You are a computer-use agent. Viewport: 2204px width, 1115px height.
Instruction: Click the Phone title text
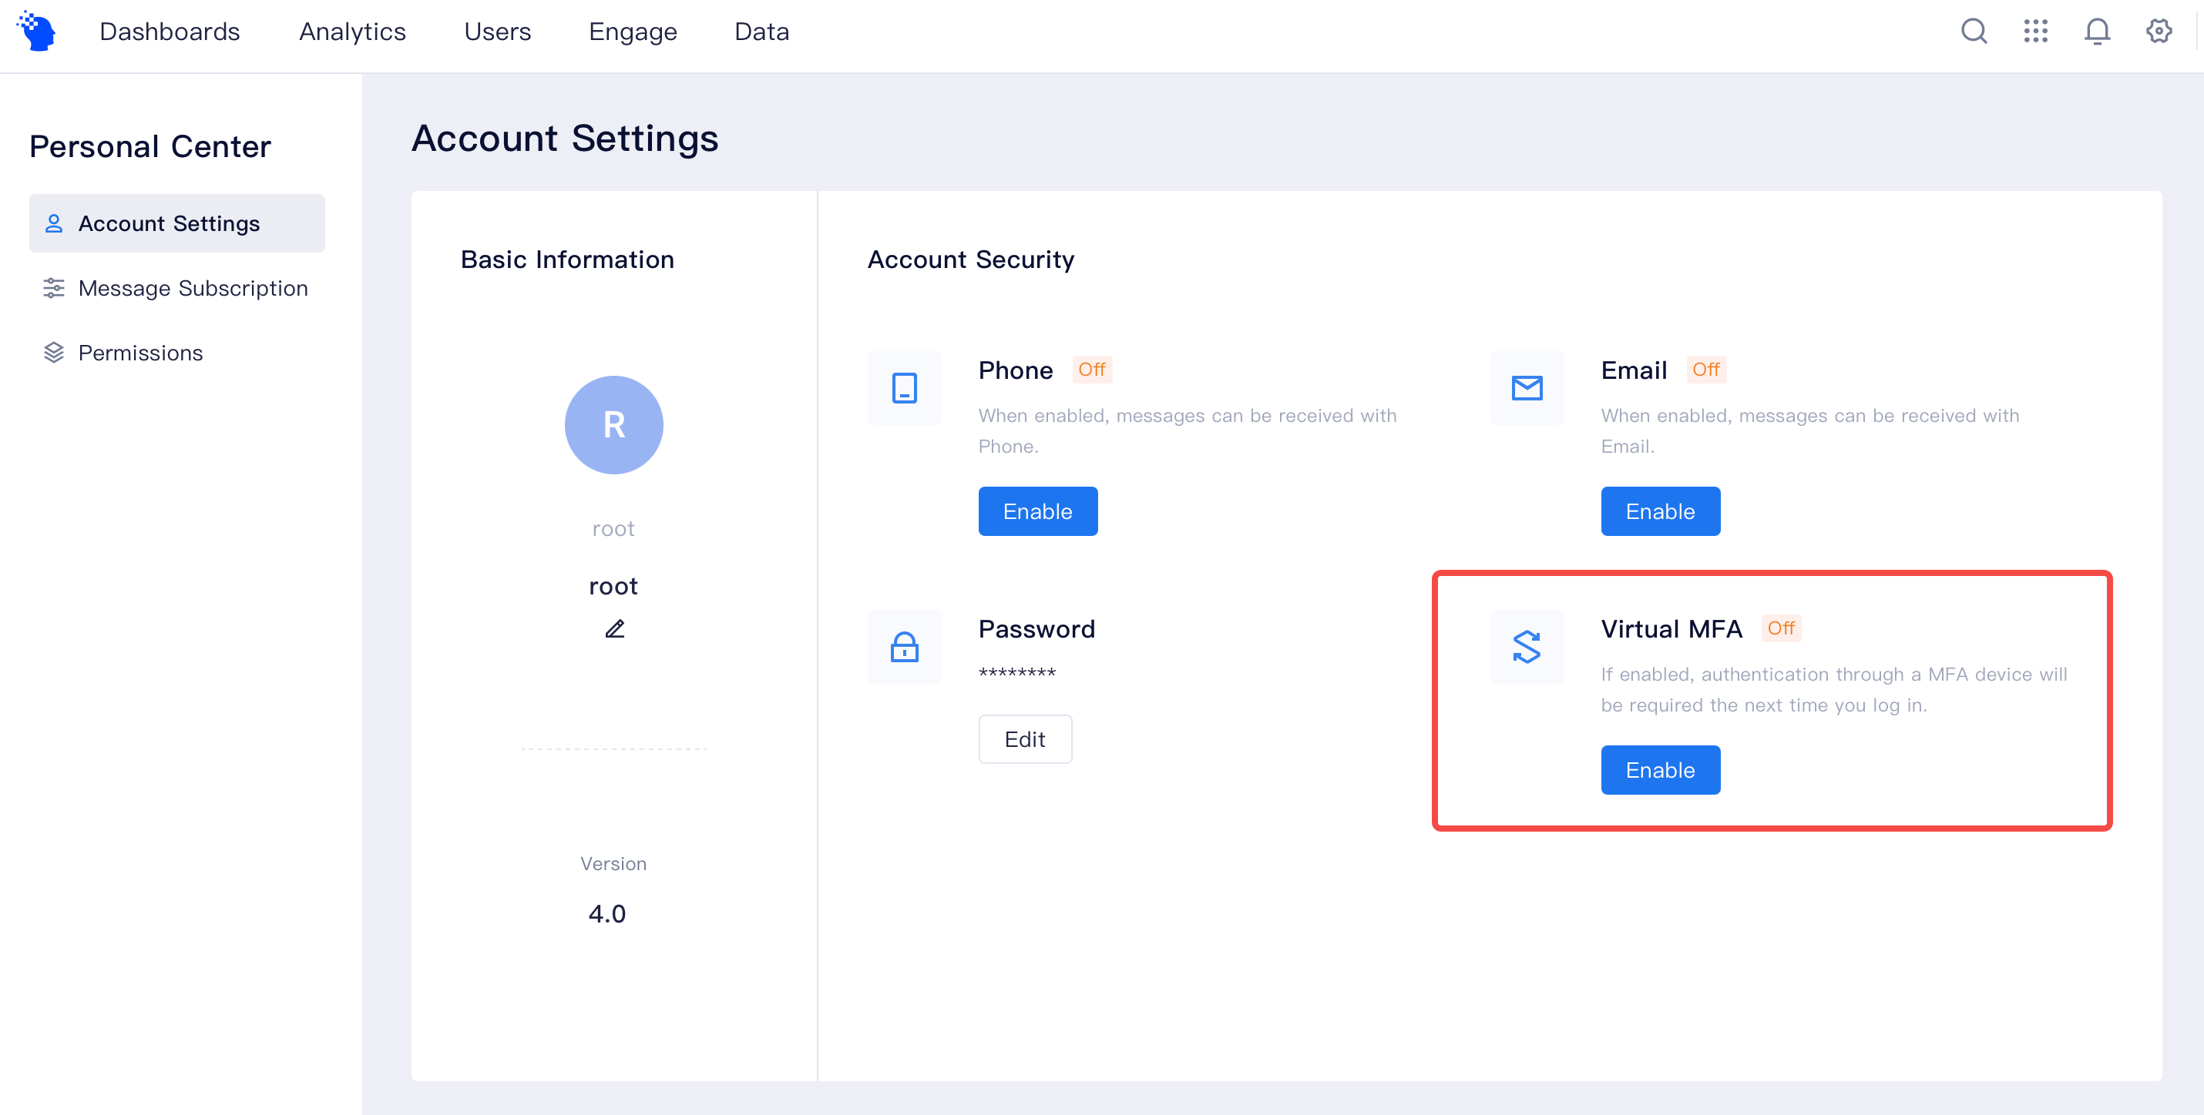[x=1016, y=370]
